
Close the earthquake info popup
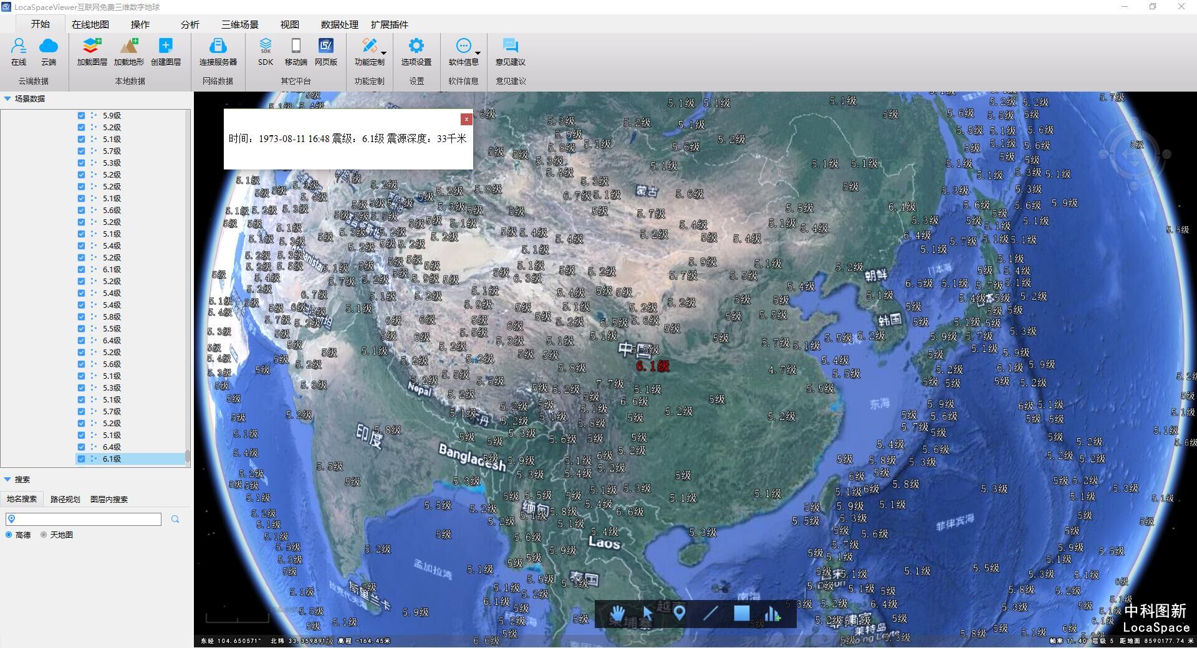(466, 119)
